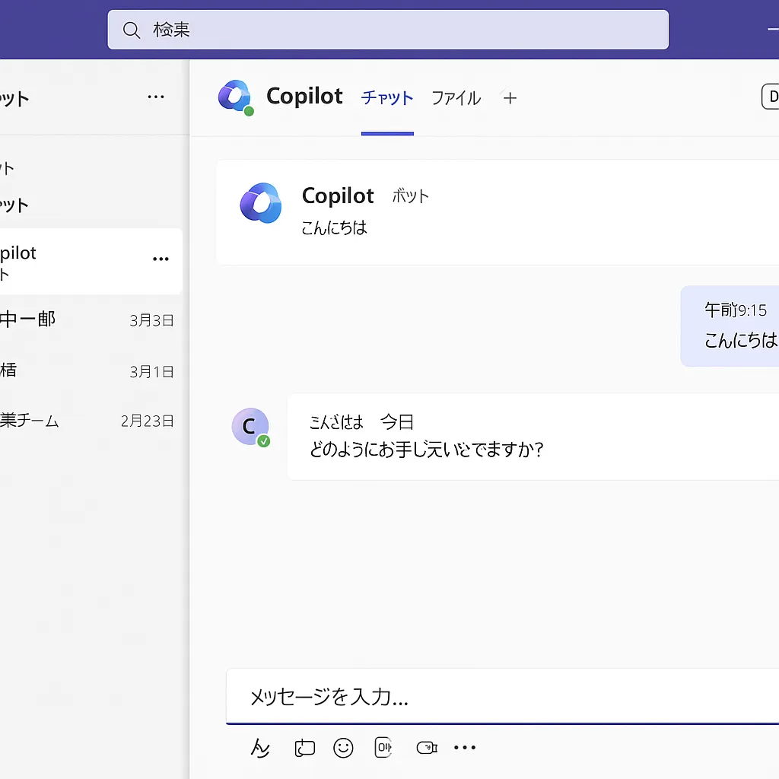
Task: Click the format text pen icon
Action: coord(260,749)
